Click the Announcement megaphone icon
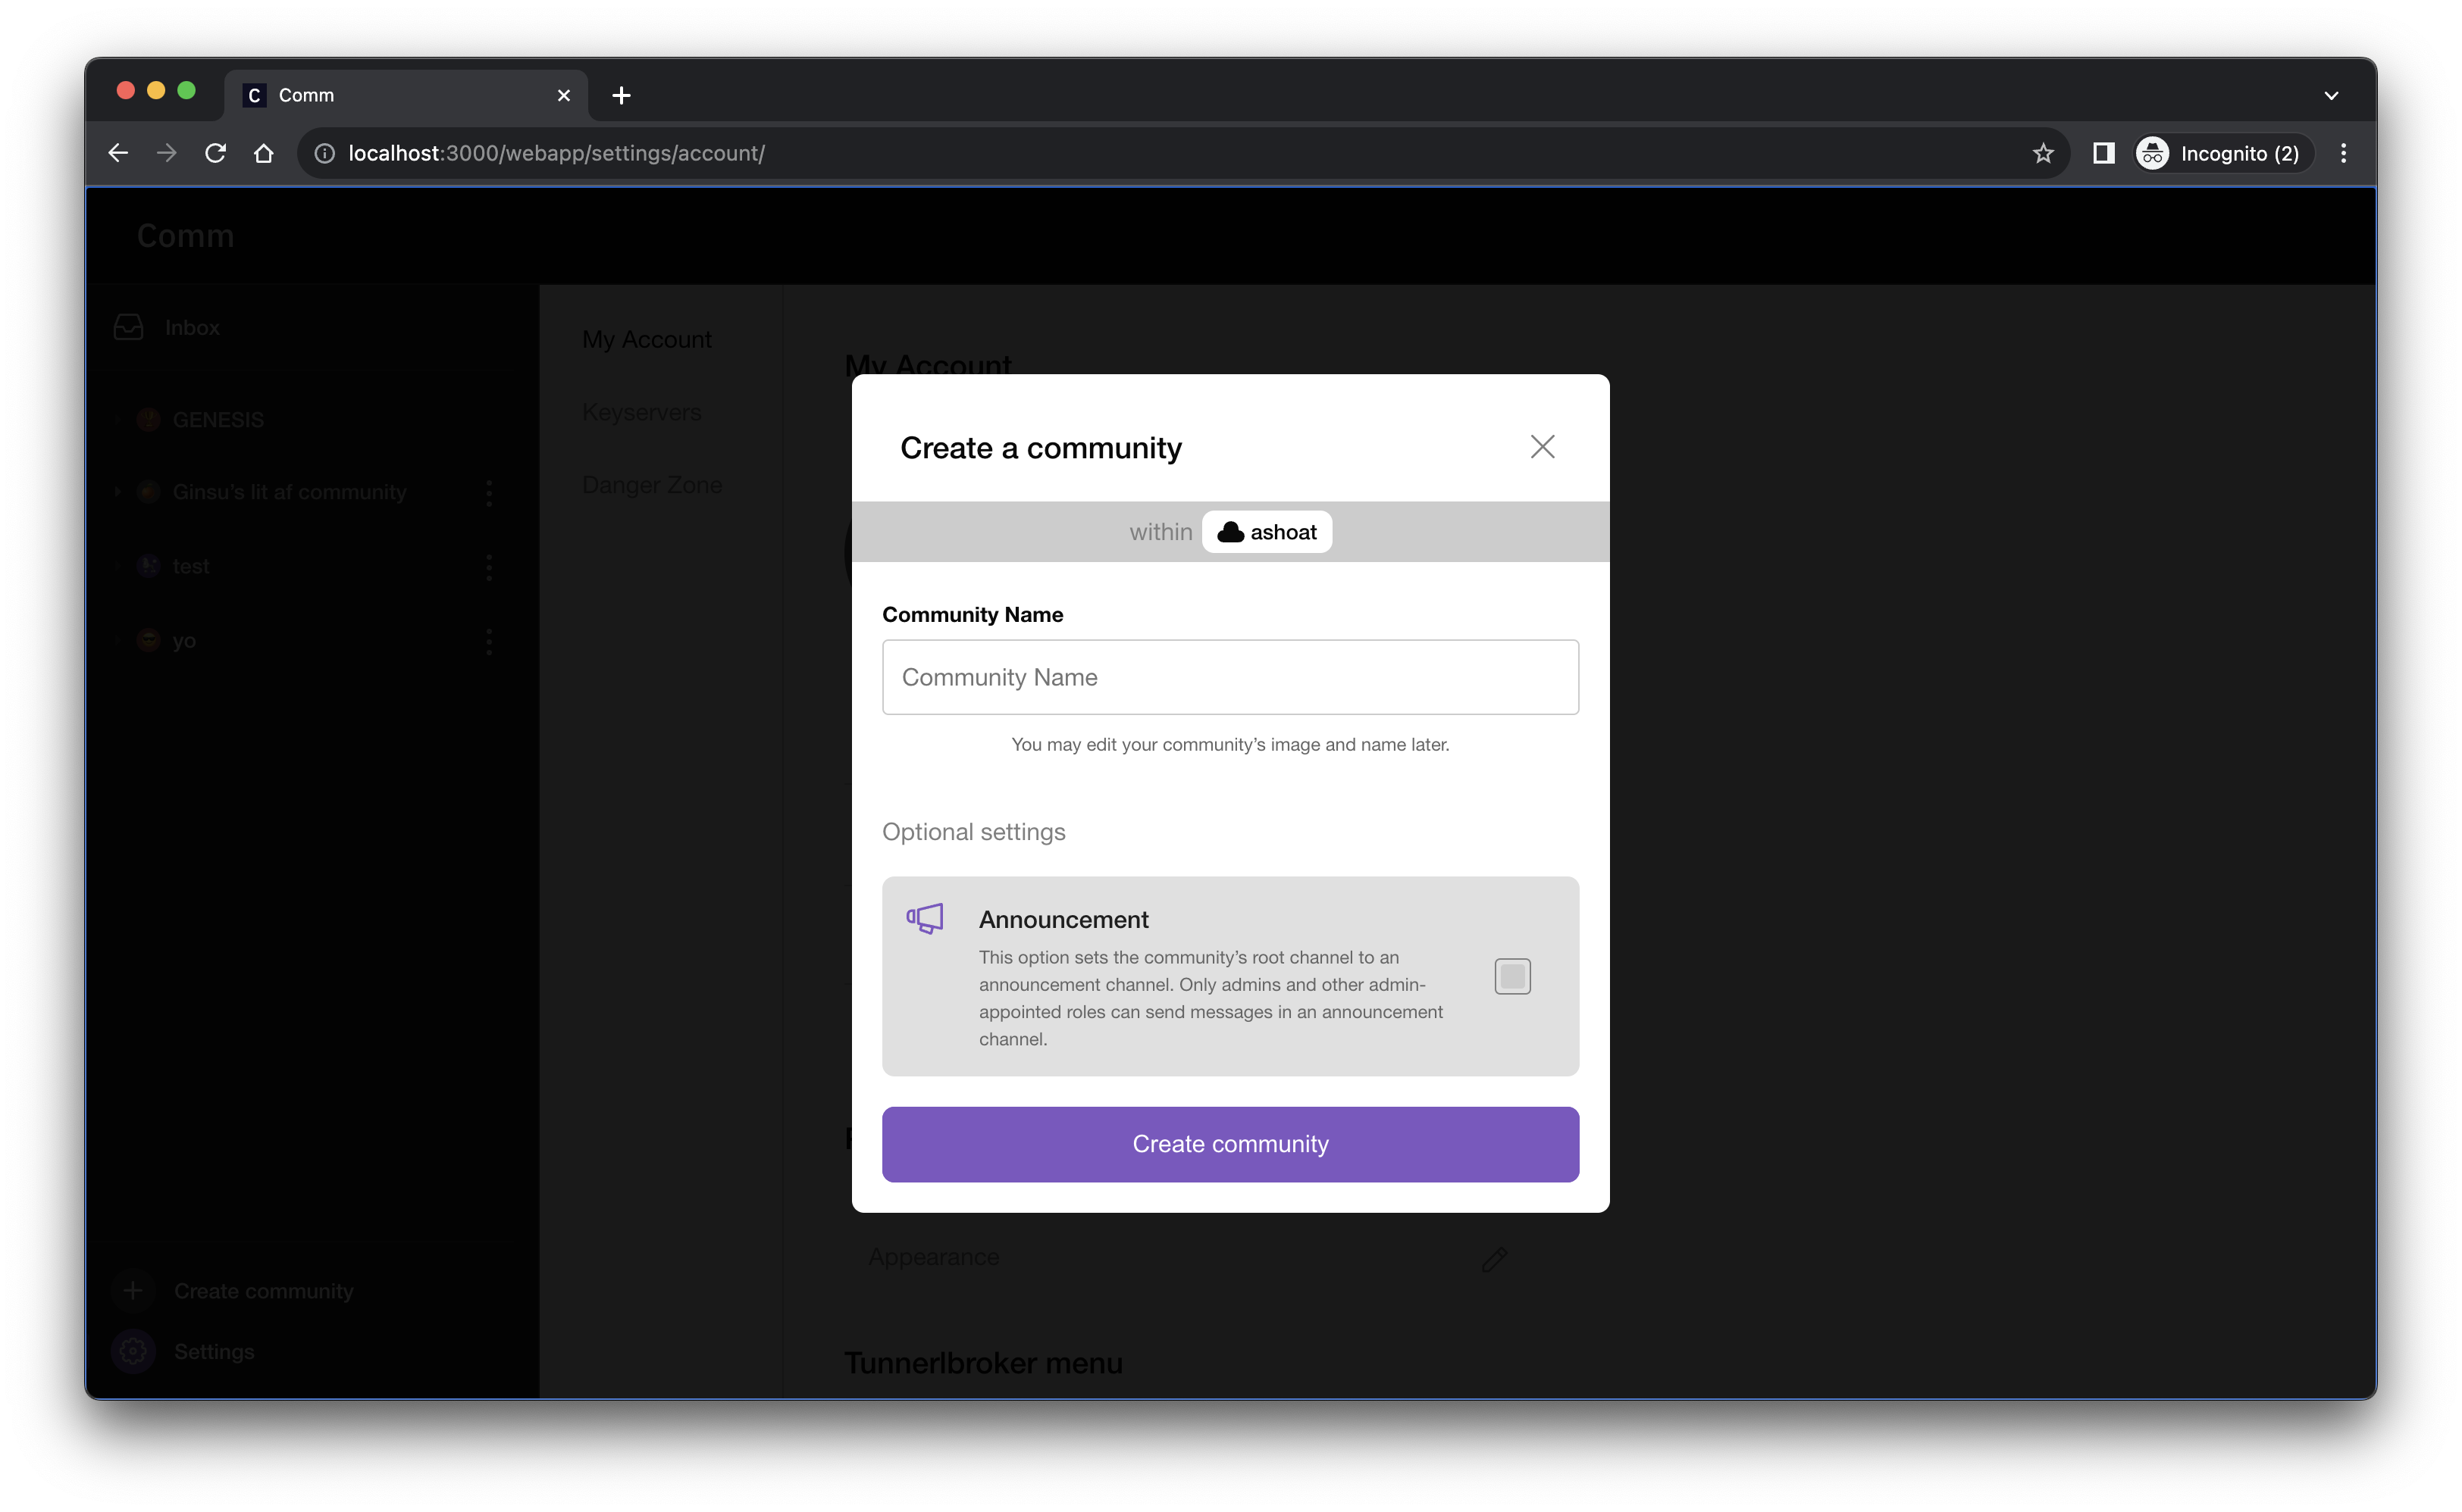 click(924, 918)
